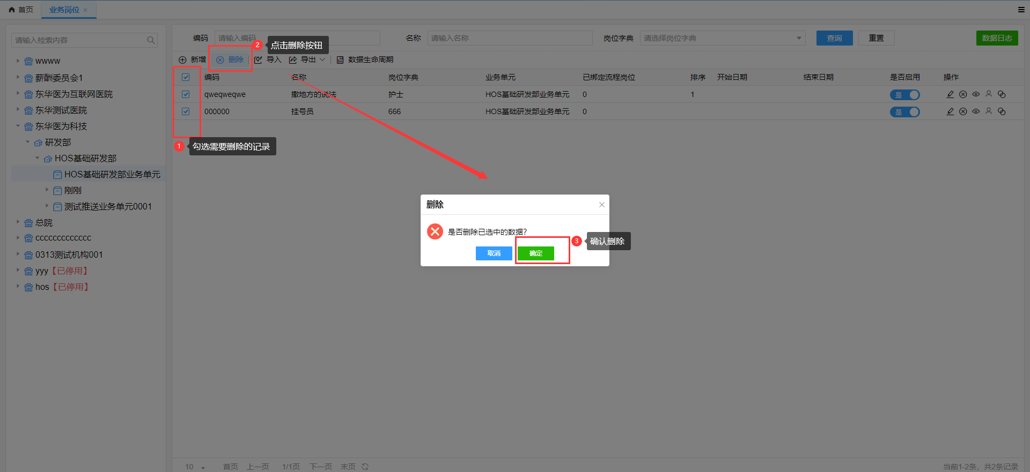Click the delete icon in 000000 row
Image resolution: width=1030 pixels, height=472 pixels.
click(x=963, y=111)
